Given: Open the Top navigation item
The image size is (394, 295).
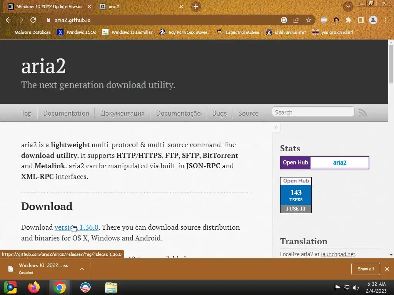Looking at the screenshot, I should coord(27,113).
